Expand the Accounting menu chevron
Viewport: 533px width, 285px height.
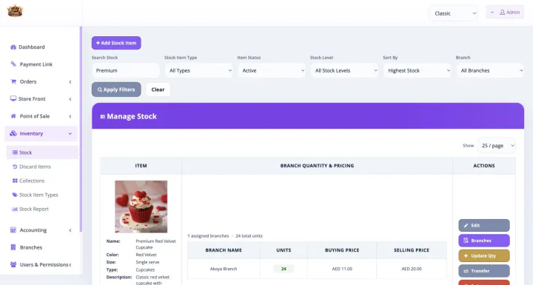click(70, 230)
